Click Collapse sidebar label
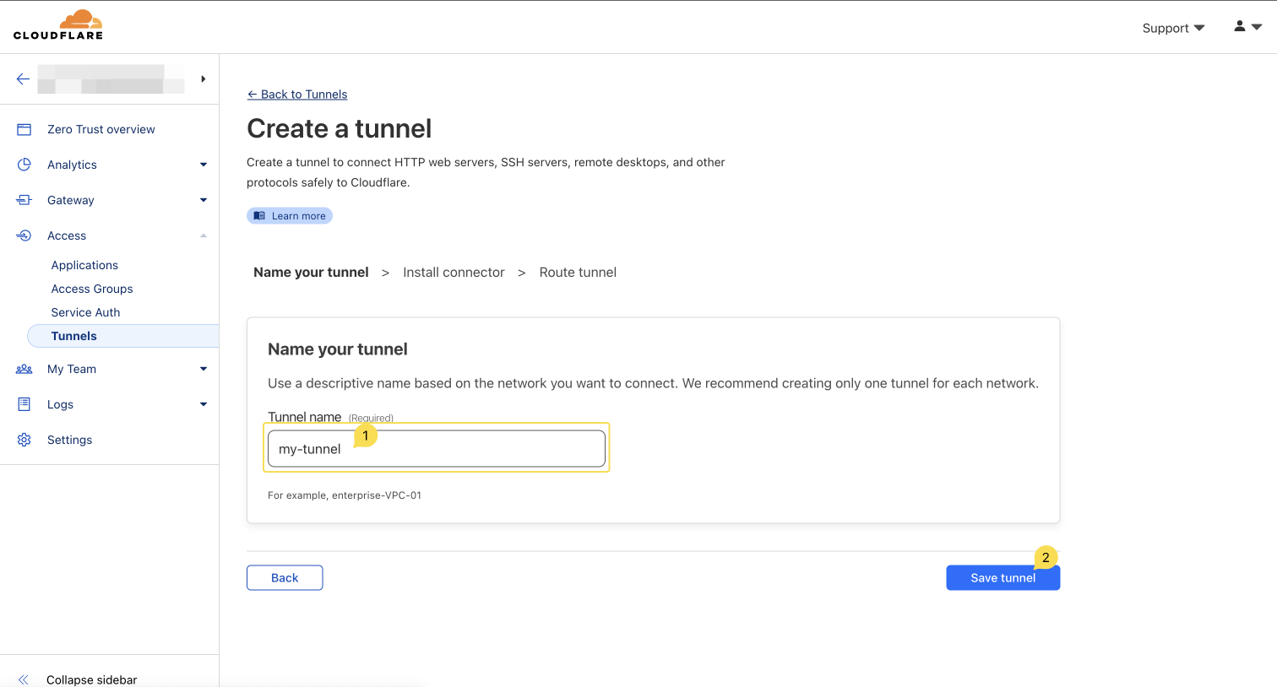The height and width of the screenshot is (687, 1277). coord(91,679)
